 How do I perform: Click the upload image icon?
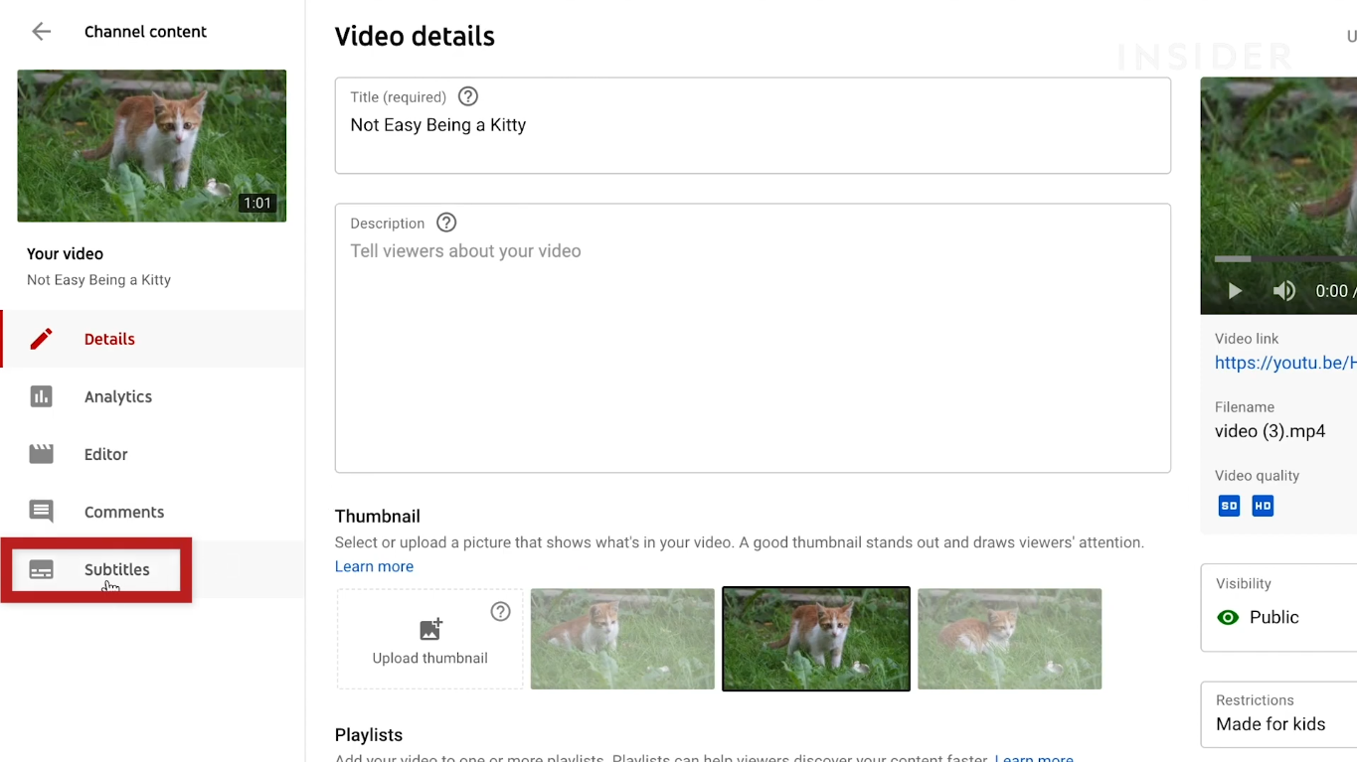point(429,629)
